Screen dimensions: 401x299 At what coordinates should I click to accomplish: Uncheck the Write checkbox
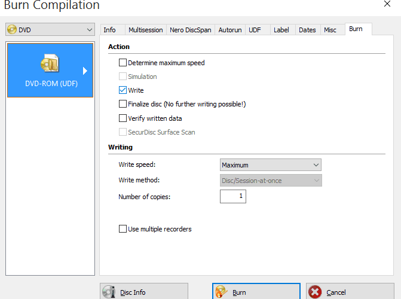click(123, 90)
